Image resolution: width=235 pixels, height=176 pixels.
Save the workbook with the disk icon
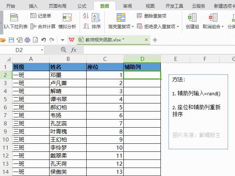tap(11, 40)
